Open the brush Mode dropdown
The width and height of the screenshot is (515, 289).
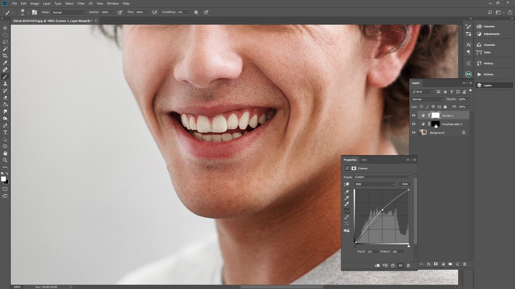[x=68, y=12]
